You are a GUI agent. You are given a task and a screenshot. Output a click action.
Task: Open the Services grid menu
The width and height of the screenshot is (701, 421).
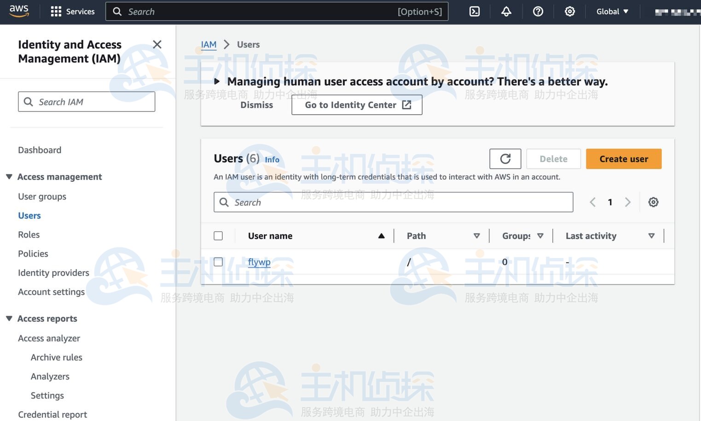point(72,12)
